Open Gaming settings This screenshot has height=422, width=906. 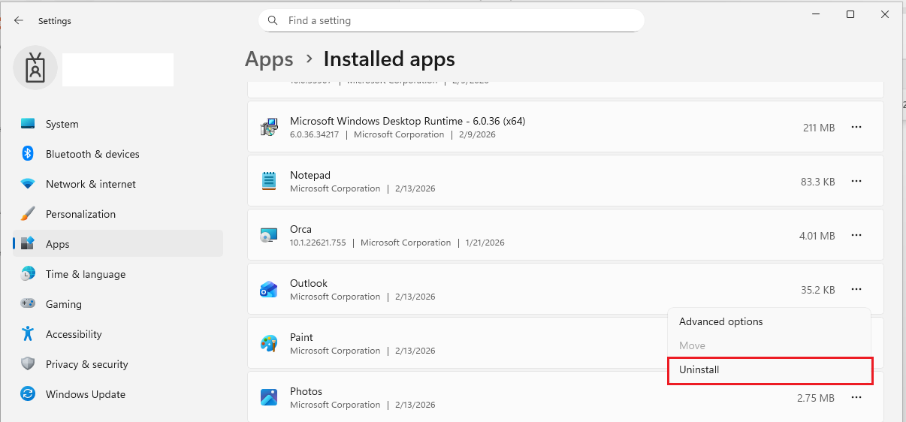click(x=118, y=304)
